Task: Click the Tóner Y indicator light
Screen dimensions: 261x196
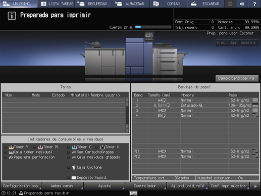Action: (x=5, y=147)
